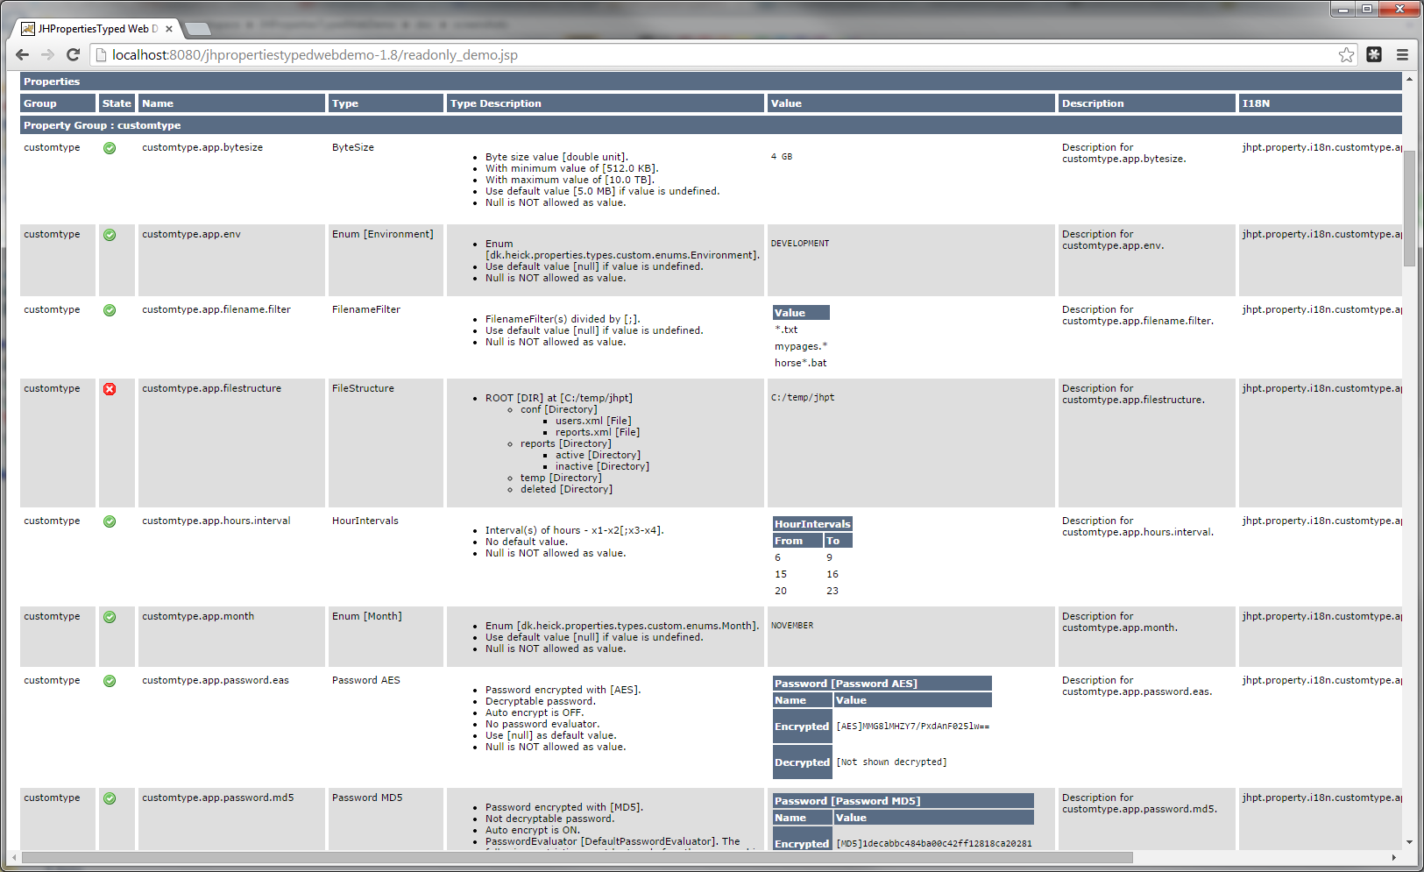Click the Reload page button
This screenshot has width=1424, height=872.
click(73, 54)
